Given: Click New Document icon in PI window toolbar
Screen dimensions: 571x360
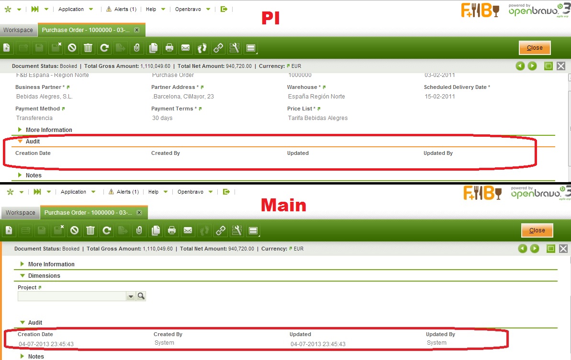Looking at the screenshot, I should [x=7, y=48].
